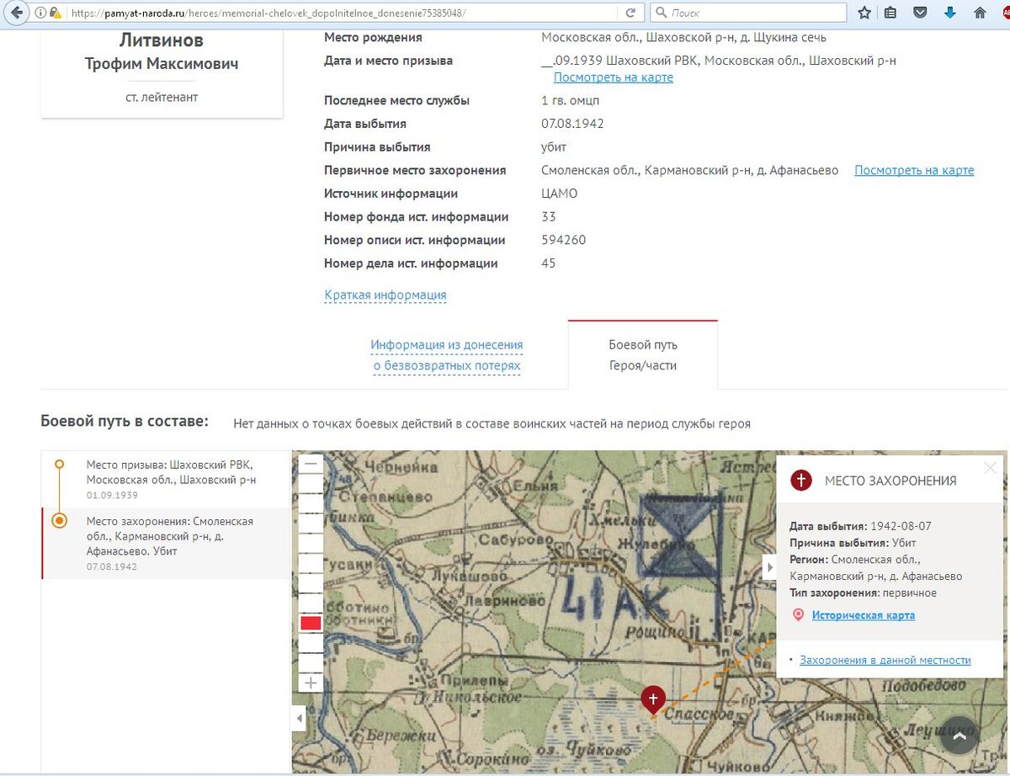This screenshot has height=776, width=1010.
Task: Click Посмотреть на карте under conscription place
Action: [613, 77]
